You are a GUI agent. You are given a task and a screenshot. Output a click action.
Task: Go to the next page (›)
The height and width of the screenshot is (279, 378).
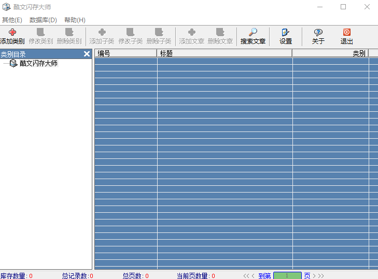[314, 275]
